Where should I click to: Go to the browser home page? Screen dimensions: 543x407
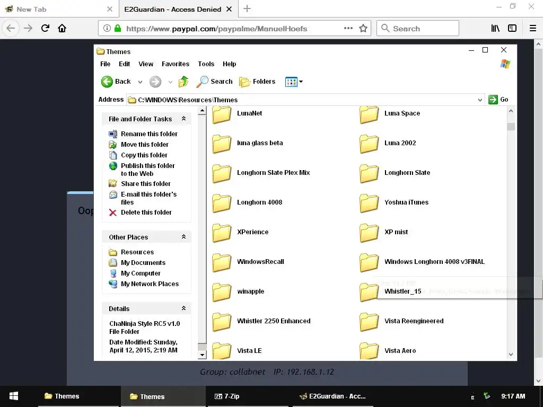point(62,28)
